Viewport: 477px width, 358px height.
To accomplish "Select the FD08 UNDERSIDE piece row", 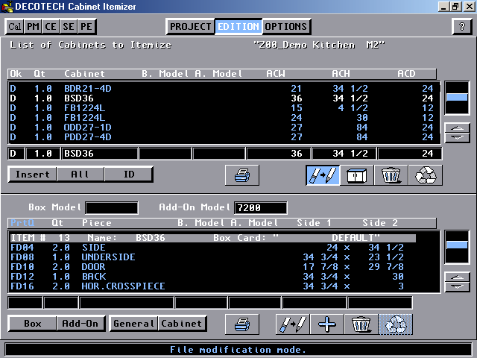I will coord(224,257).
